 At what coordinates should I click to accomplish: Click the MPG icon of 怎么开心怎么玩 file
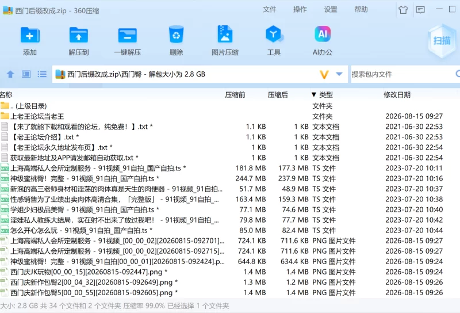tap(5, 230)
